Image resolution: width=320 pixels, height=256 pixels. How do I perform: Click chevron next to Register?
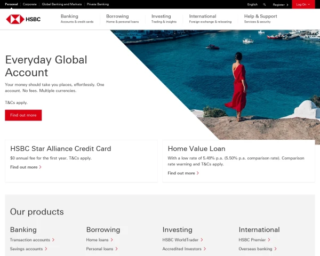point(287,5)
